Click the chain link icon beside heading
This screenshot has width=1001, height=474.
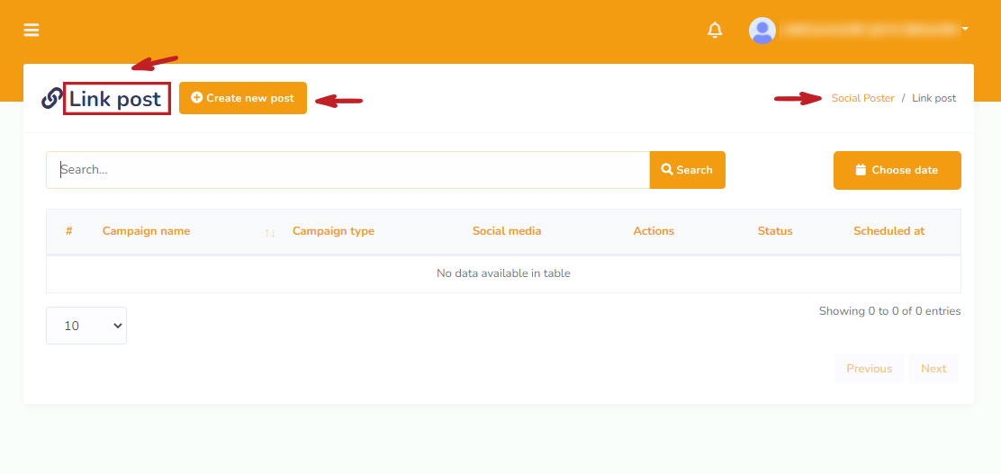(52, 99)
